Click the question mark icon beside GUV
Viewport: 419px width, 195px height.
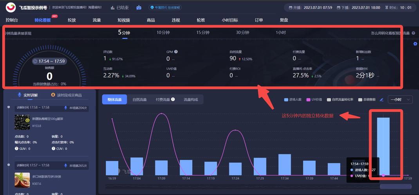(16, 149)
